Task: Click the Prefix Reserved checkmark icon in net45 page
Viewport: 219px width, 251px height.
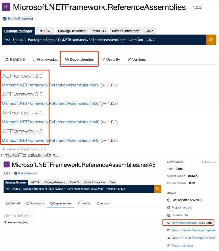Action: tap(16, 173)
